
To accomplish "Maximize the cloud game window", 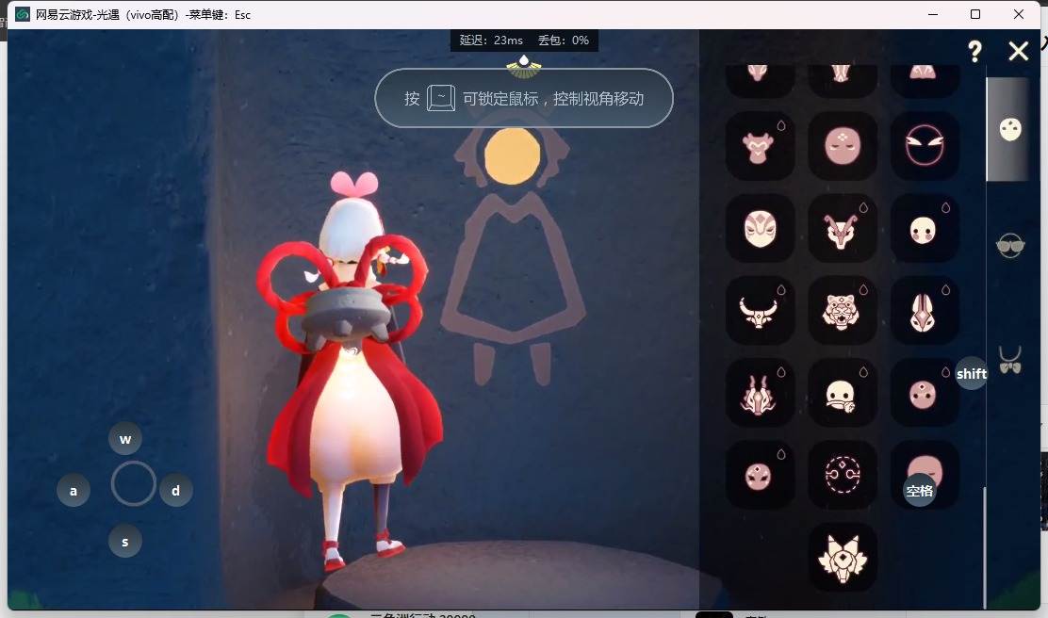I will 975,14.
